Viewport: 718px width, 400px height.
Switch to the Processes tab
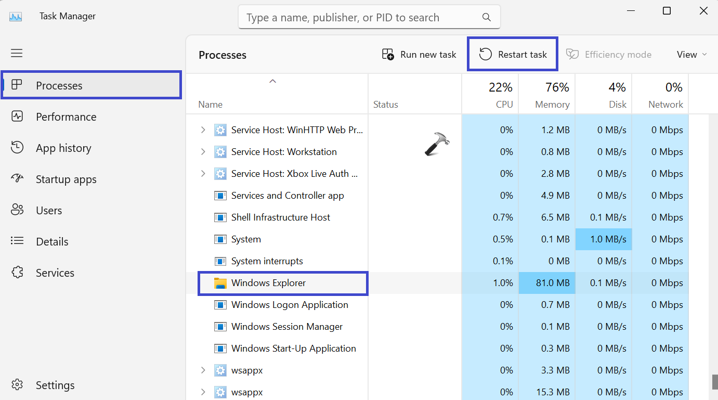pyautogui.click(x=59, y=86)
